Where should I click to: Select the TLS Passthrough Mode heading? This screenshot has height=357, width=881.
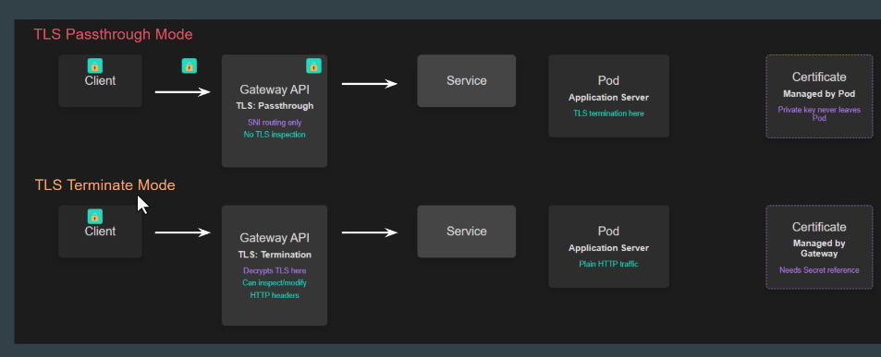click(x=113, y=34)
